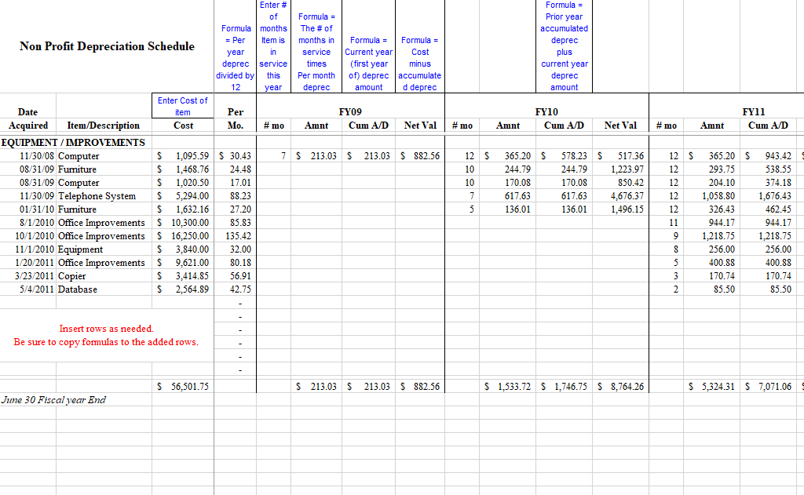Select the total cost cell 56,501.75
The width and height of the screenshot is (804, 495).
[x=190, y=387]
